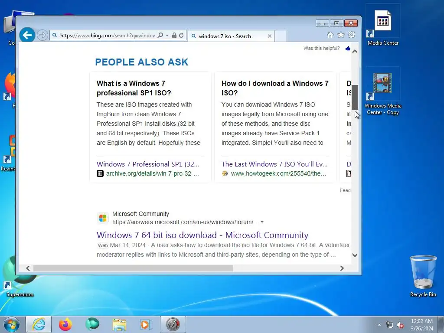The image size is (444, 333).
Task: Click the Show desktop button on taskbar edge
Action: tap(442, 324)
